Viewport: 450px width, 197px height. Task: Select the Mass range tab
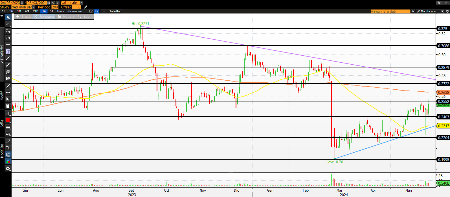point(60,11)
